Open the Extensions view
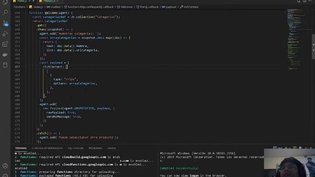Image resolution: width=315 pixels, height=177 pixels. [5, 44]
